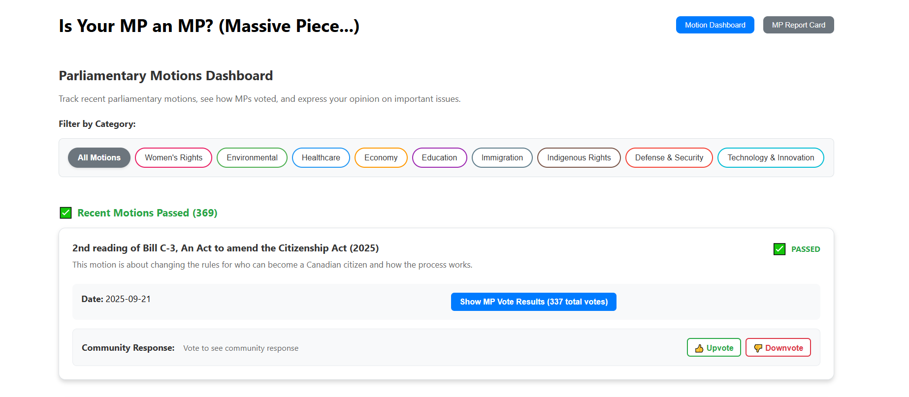909x397 pixels.
Task: Show only Healthcare motions
Action: (321, 158)
